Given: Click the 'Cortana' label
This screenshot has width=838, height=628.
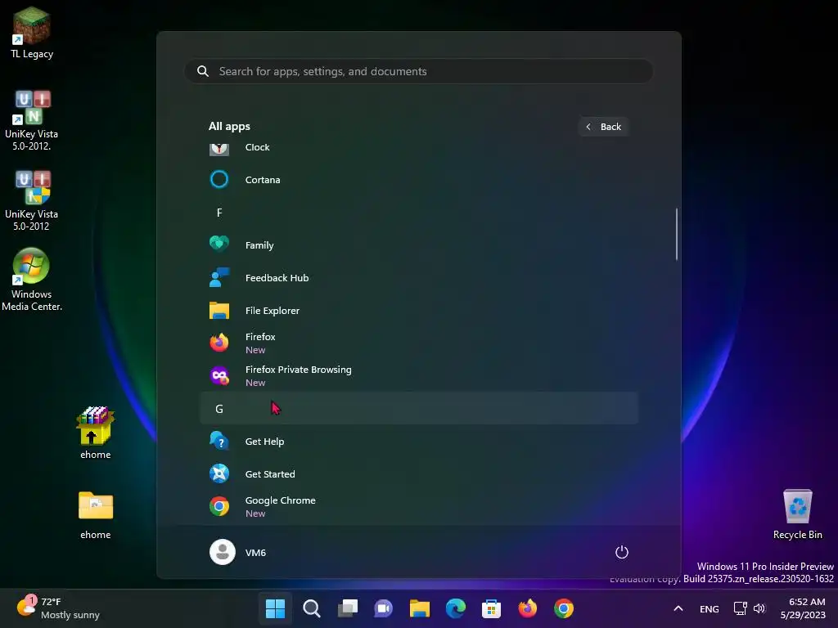Looking at the screenshot, I should click(x=263, y=179).
